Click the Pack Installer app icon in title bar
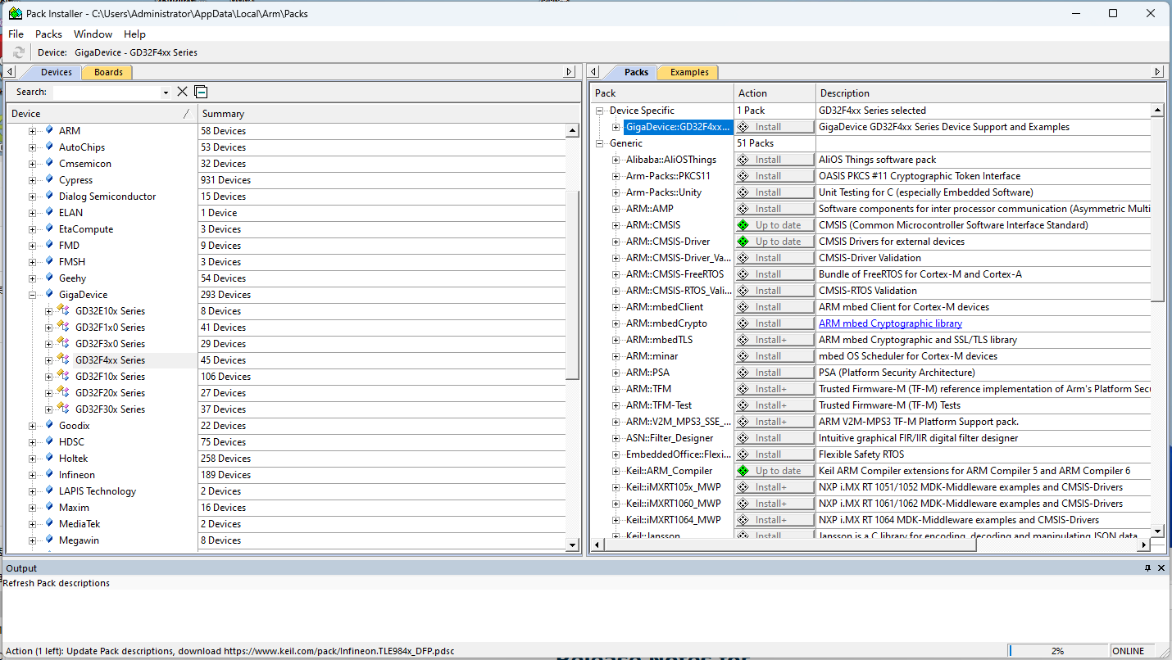 pyautogui.click(x=15, y=13)
